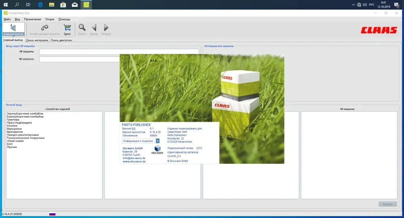Screen dimensions: 404x218
Task: Select Прочее in product family list
Action: tap(12, 147)
